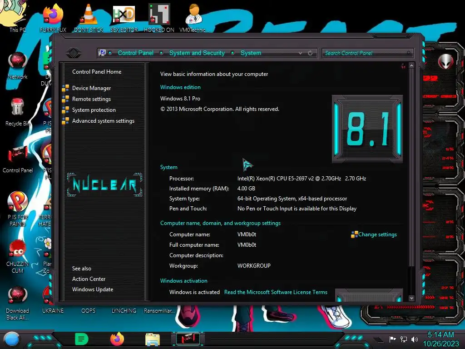Click the computer icon in address bar

point(102,53)
